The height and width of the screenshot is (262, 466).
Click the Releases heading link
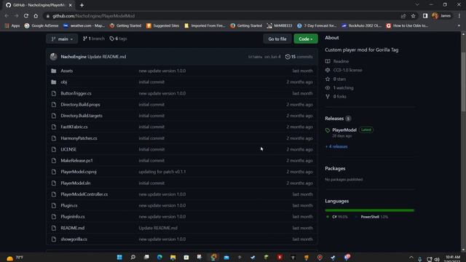(x=334, y=119)
